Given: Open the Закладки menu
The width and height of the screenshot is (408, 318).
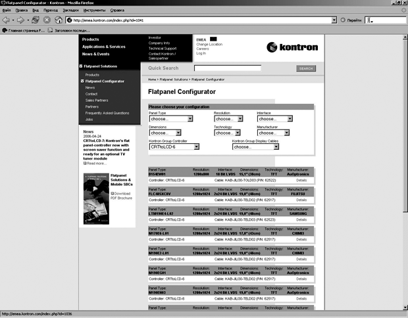Looking at the screenshot, I should pos(71,11).
